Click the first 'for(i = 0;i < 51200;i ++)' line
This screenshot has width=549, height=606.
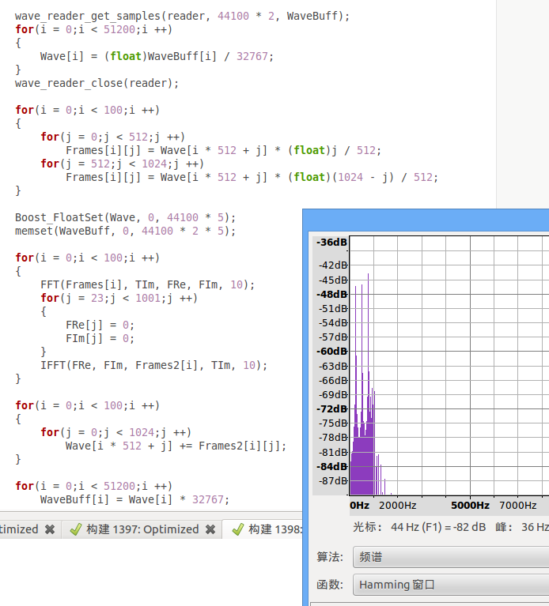click(93, 30)
